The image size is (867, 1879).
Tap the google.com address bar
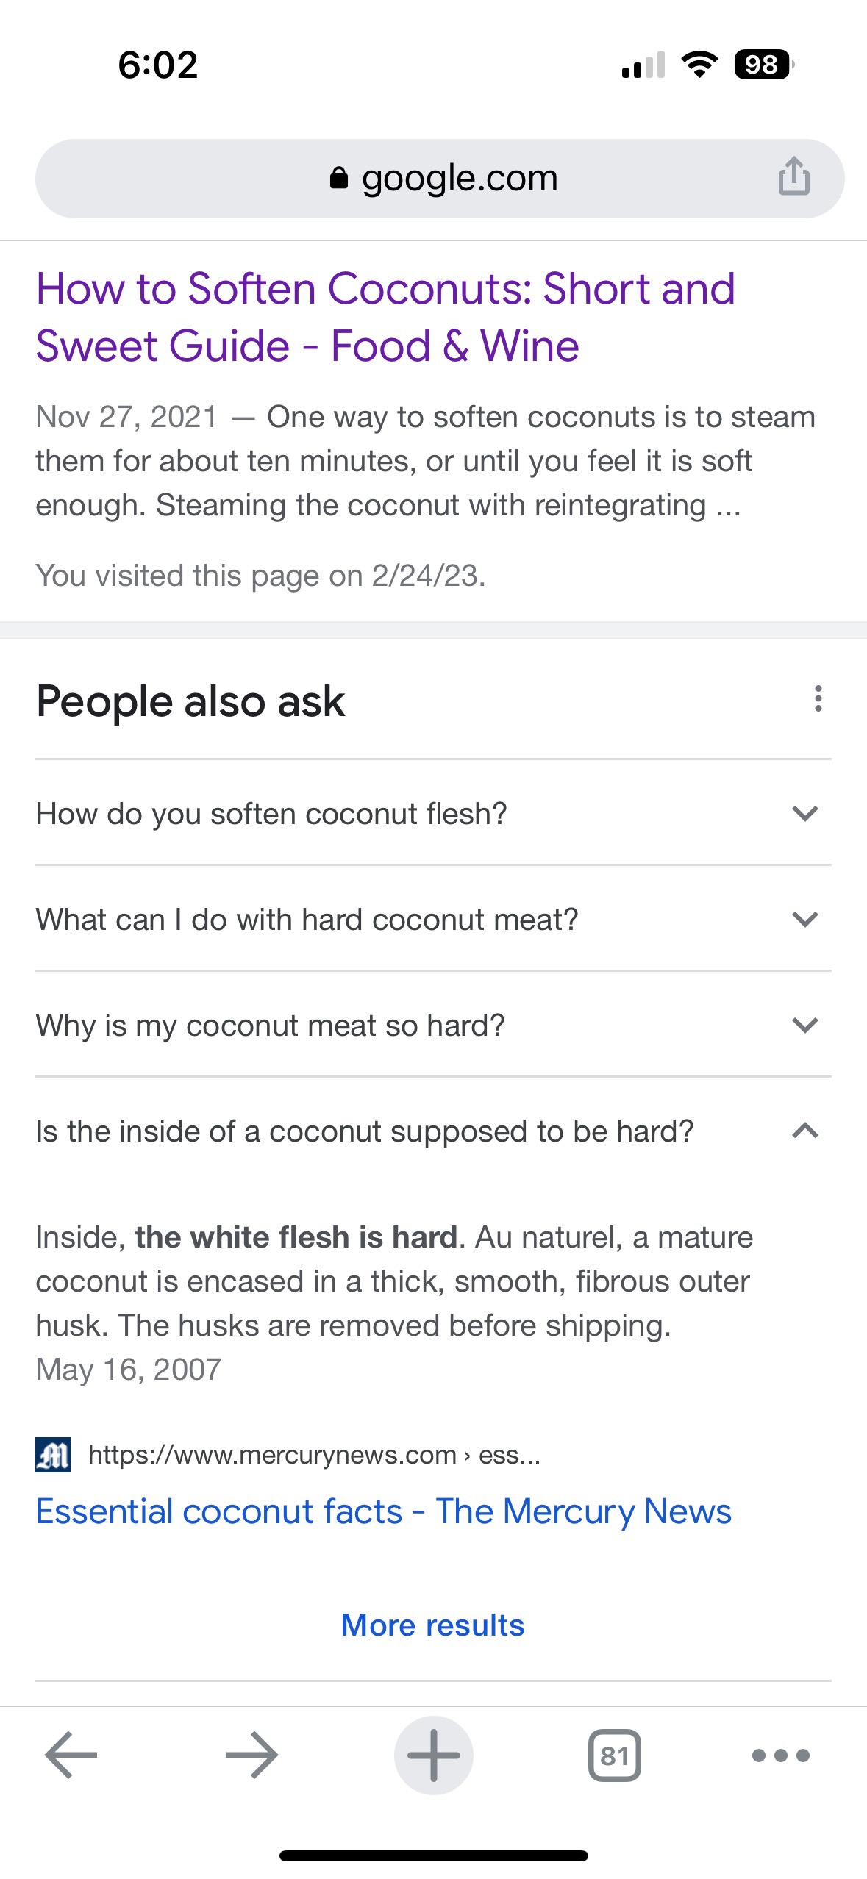click(x=459, y=178)
